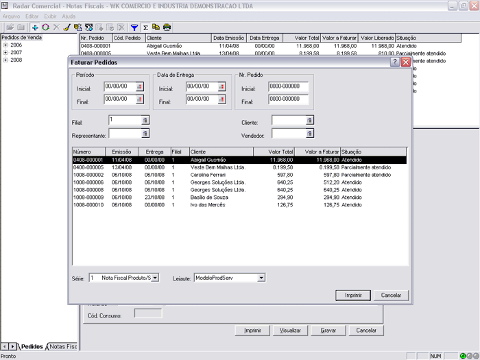Viewport: 480px width, 360px height.
Task: Open calendar for Período Final date
Action: [140, 99]
